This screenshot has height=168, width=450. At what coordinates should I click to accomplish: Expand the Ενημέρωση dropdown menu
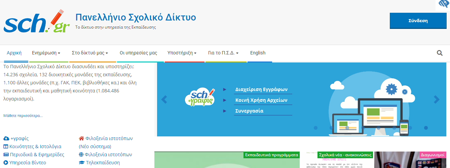pyautogui.click(x=46, y=53)
